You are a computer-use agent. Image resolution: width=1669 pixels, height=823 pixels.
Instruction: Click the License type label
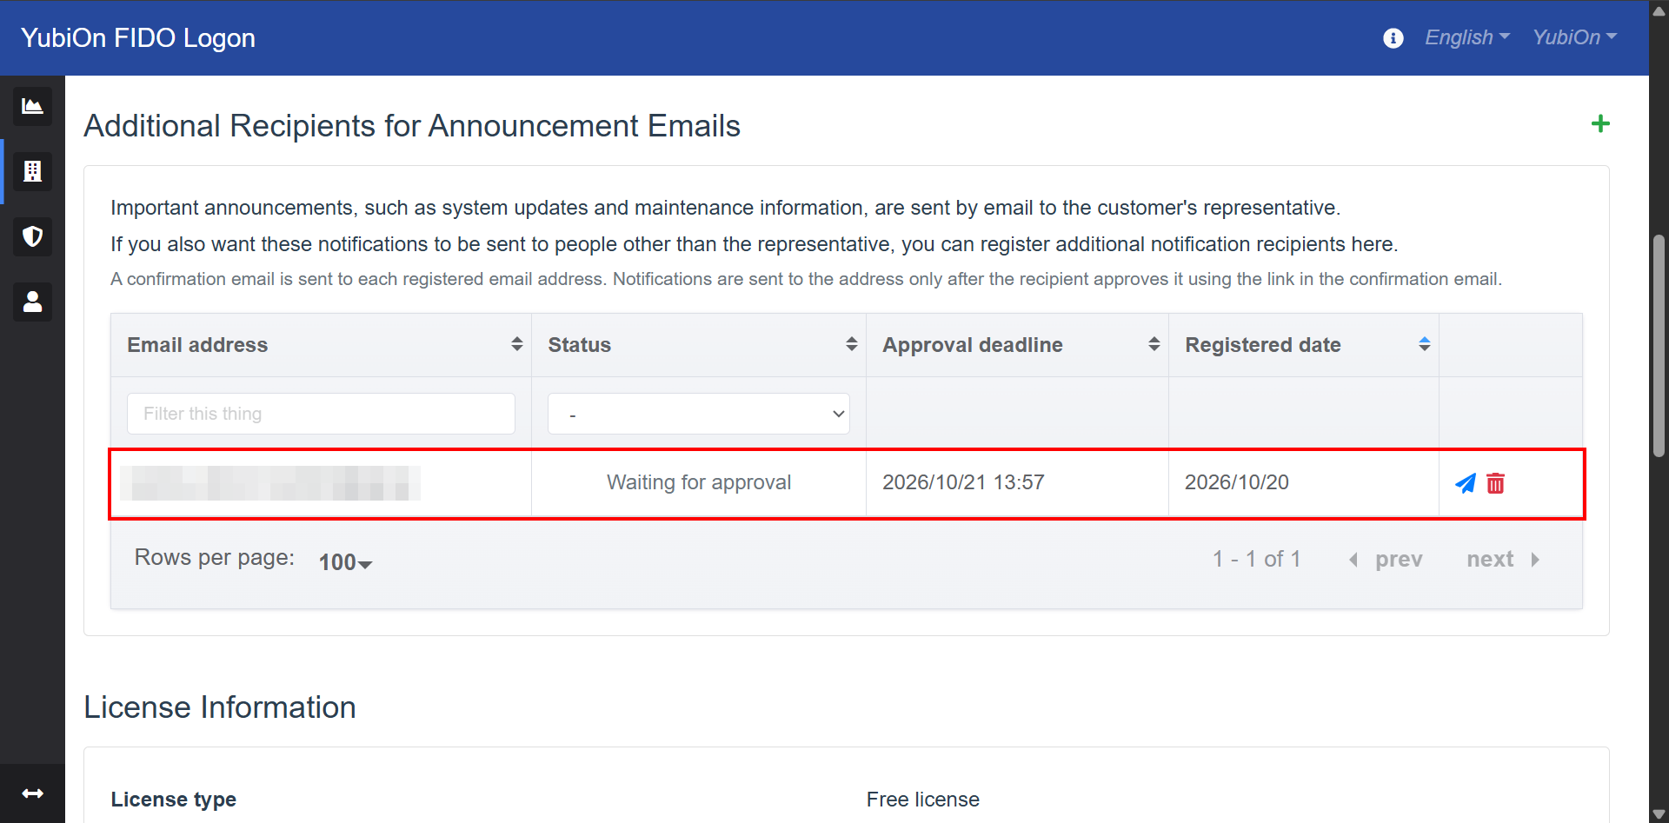click(x=174, y=800)
